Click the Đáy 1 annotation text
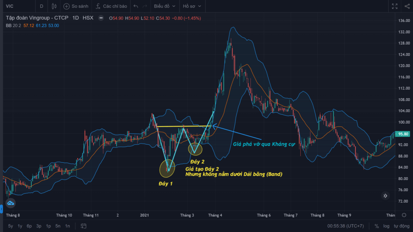The height and width of the screenshot is (232, 413). tap(165, 184)
